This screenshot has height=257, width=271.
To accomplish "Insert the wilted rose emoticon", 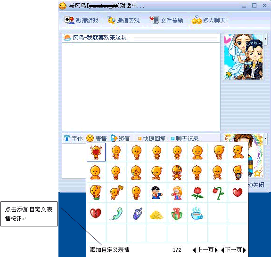I will tap(218, 193).
